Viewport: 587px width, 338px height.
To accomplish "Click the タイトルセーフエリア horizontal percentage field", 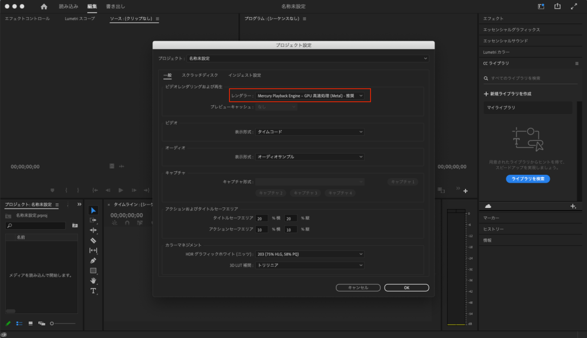I will [x=262, y=218].
